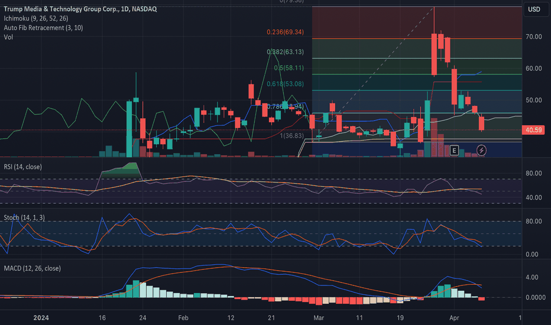The image size is (551, 325).
Task: Click the Mar label on time axis
Action: (x=319, y=318)
